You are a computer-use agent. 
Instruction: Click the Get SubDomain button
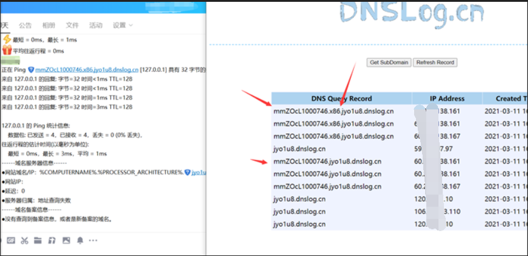pos(389,63)
